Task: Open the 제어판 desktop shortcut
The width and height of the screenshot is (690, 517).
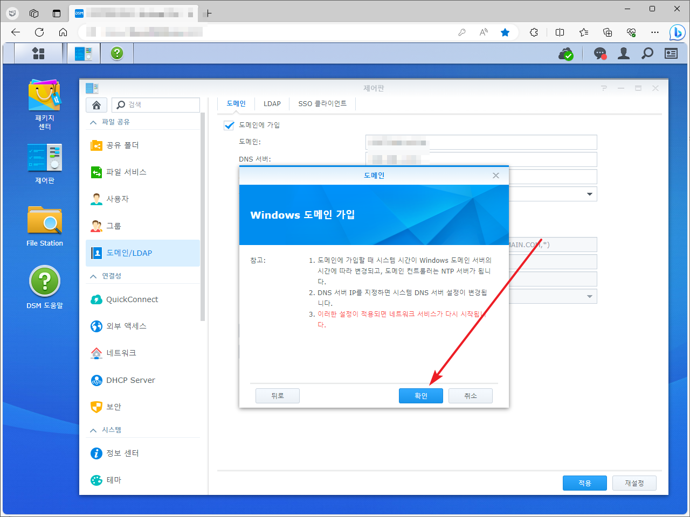Action: (x=45, y=164)
